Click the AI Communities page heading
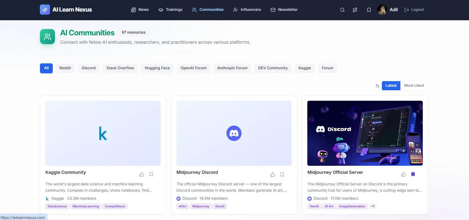Image resolution: width=469 pixels, height=220 pixels. pos(87,33)
